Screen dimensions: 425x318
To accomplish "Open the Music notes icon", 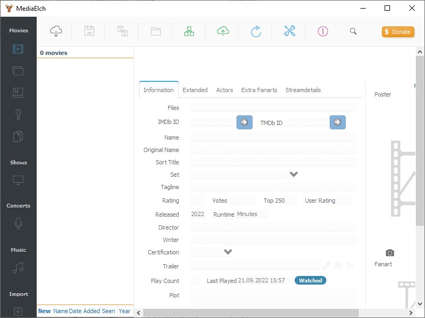I will 18,268.
